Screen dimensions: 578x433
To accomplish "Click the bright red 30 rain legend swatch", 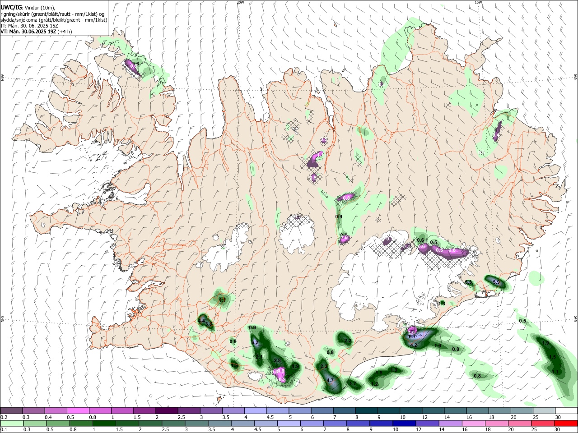I will tap(566, 423).
